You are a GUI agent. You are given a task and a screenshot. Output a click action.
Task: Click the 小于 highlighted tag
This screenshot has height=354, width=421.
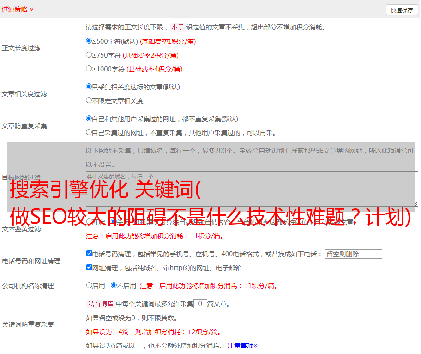click(178, 27)
